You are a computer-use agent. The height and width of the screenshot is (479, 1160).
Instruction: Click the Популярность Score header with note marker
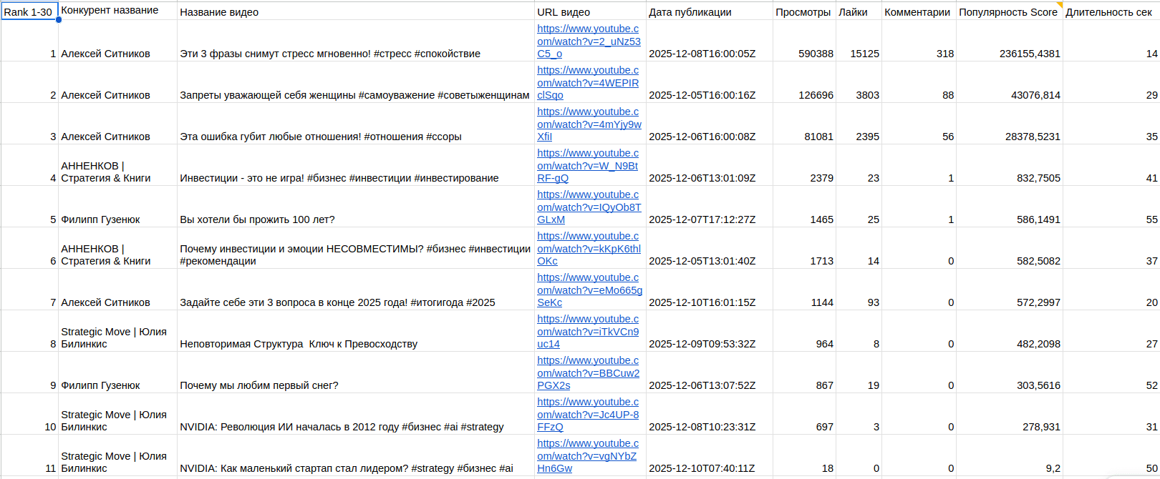pos(1009,11)
